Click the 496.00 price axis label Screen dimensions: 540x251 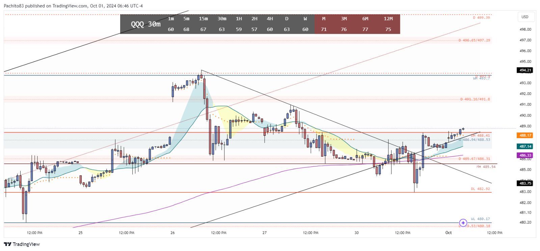tap(525, 51)
